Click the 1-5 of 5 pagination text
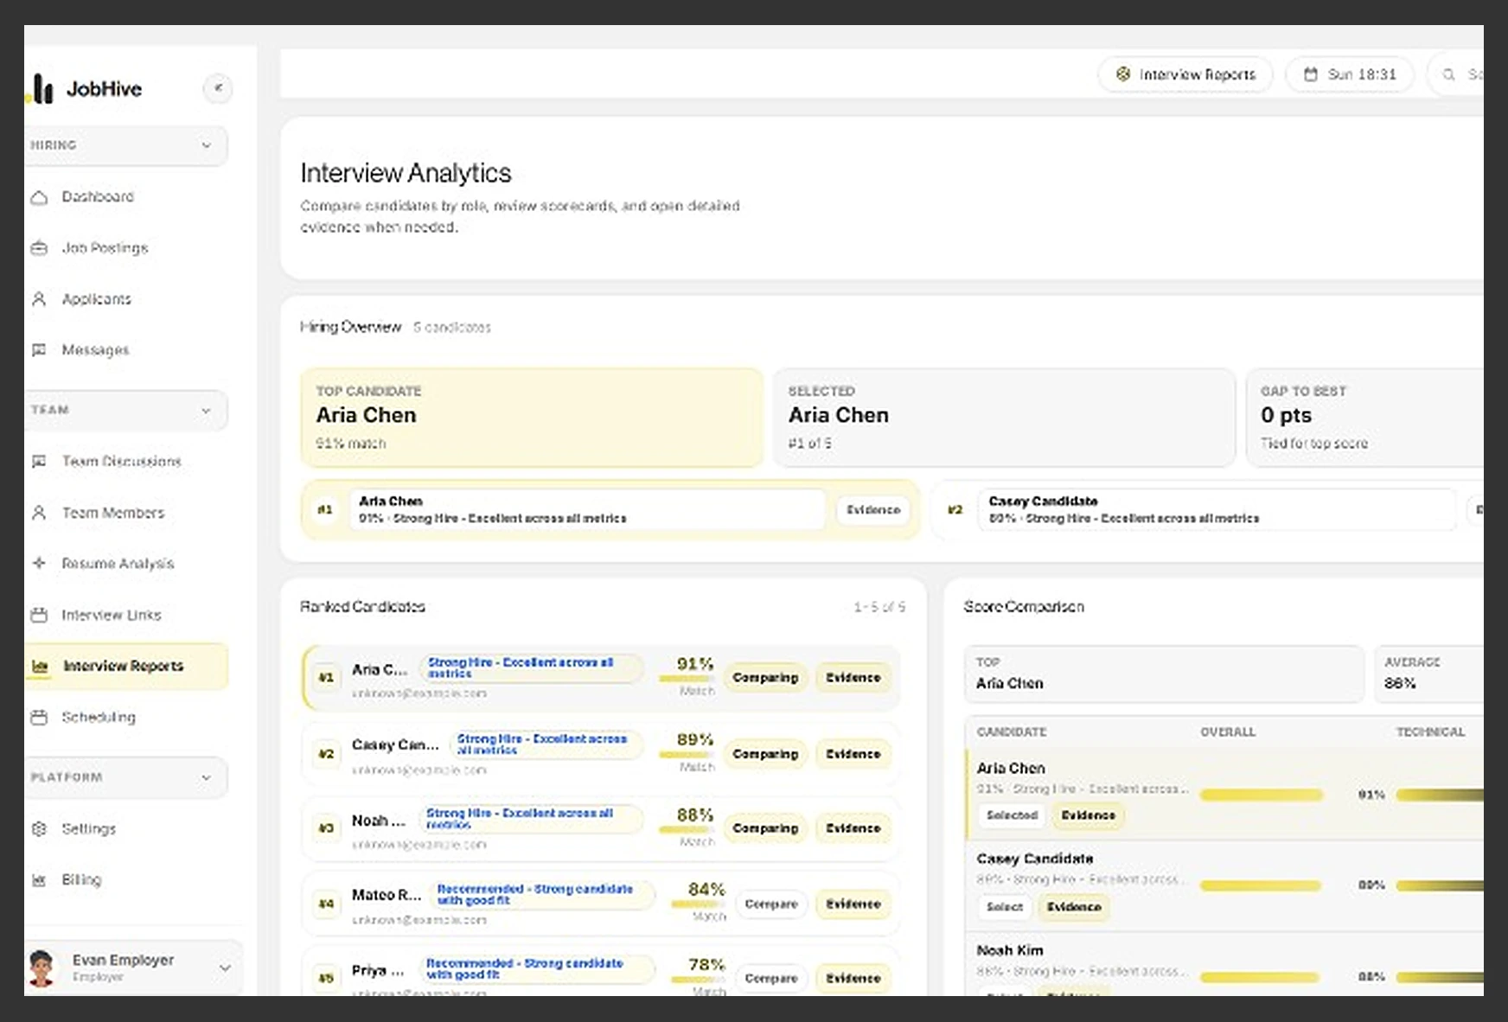Screen dimensions: 1508x1022 pyautogui.click(x=879, y=607)
